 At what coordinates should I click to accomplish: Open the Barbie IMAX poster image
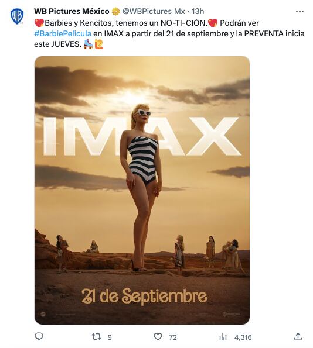point(142,190)
